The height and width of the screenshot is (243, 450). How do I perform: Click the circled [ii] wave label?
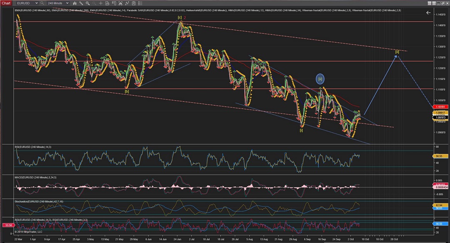(320, 78)
